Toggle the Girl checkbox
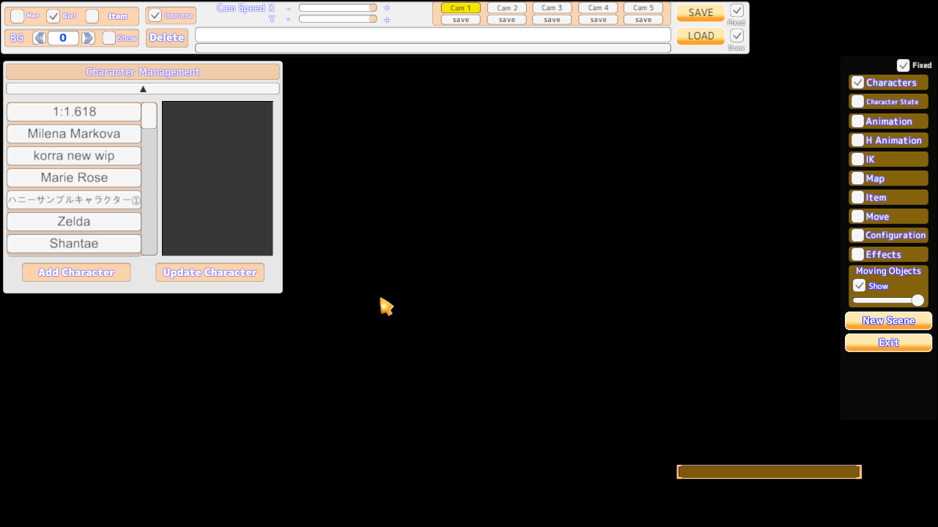Viewport: 938px width, 527px height. (53, 16)
